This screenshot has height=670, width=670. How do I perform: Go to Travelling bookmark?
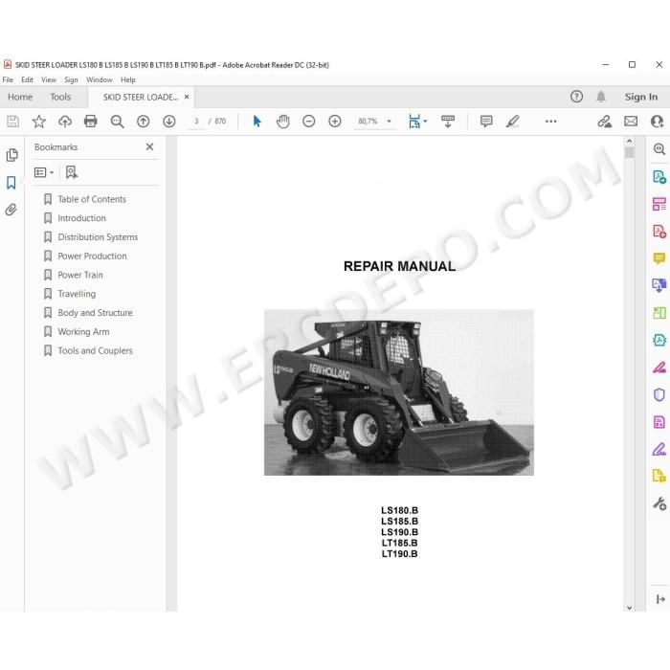[x=77, y=294]
